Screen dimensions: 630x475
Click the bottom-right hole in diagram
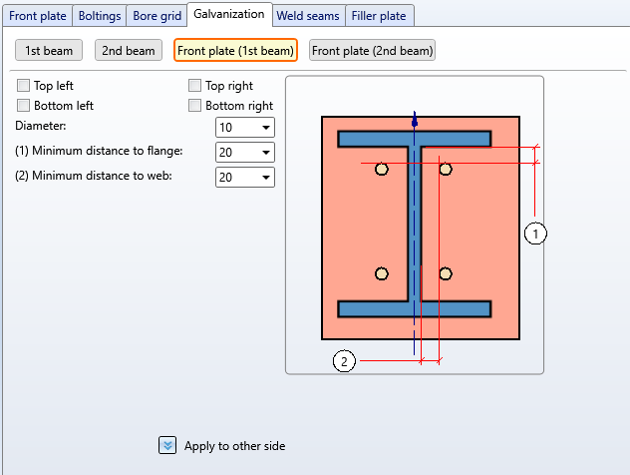446,274
